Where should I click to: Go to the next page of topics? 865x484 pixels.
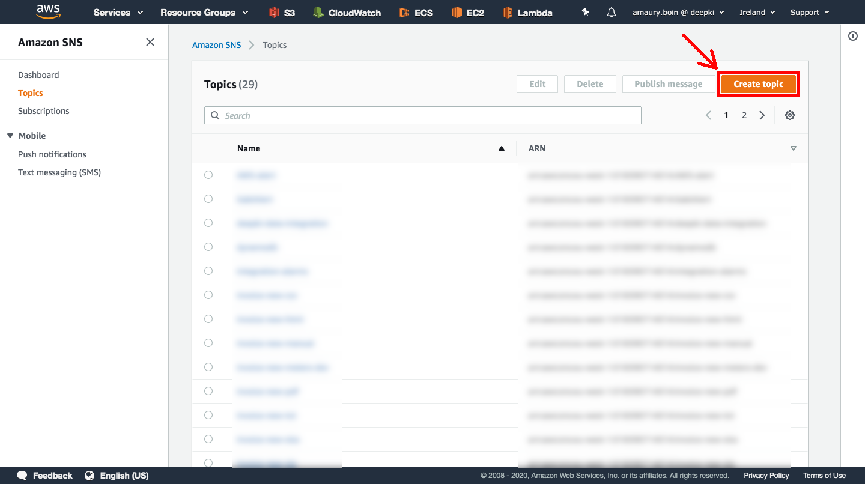click(x=762, y=115)
